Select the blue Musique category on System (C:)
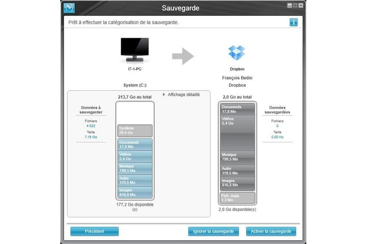Viewport: 367px width, 244px height. (135, 168)
